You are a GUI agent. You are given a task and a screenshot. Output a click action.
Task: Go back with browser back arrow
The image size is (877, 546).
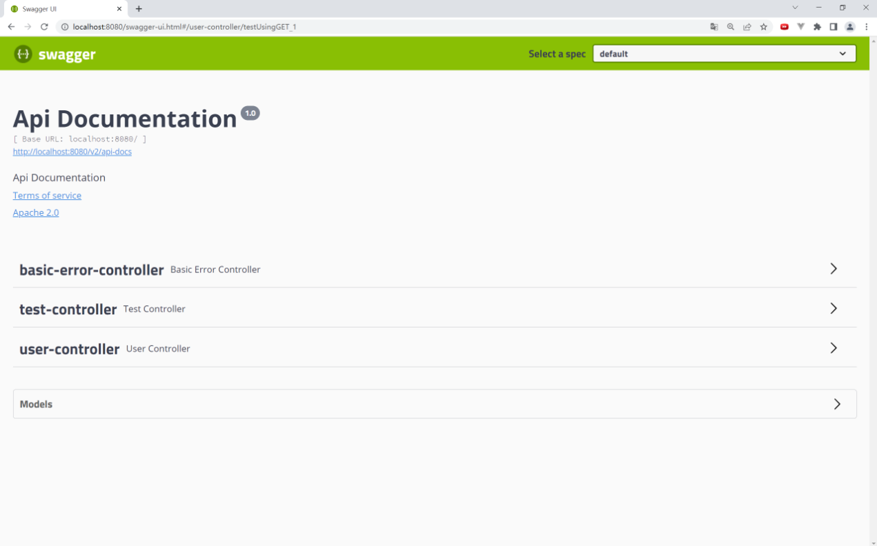tap(11, 27)
